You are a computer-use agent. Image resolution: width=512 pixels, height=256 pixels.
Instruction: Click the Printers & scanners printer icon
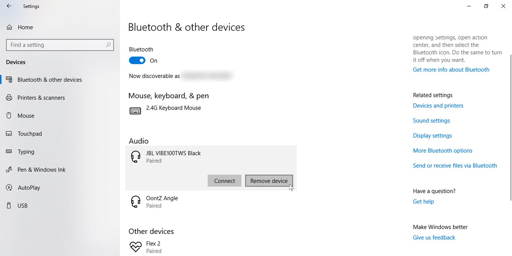9,98
